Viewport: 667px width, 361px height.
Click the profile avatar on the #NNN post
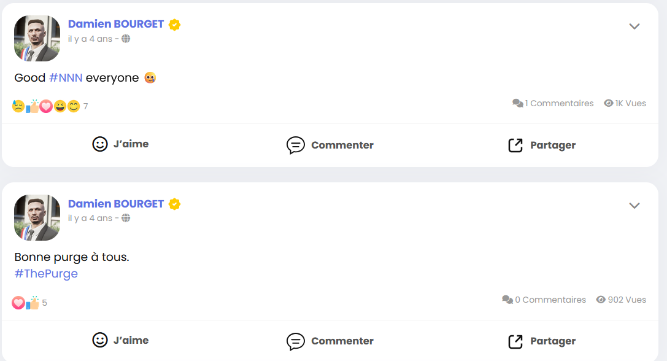[x=37, y=38]
